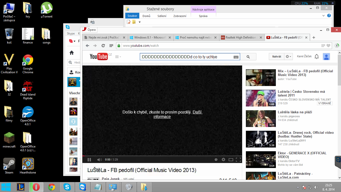This screenshot has height=192, width=341.
Task: Switch to the Windows 8.1 - Microsoft tab
Action: point(150,37)
